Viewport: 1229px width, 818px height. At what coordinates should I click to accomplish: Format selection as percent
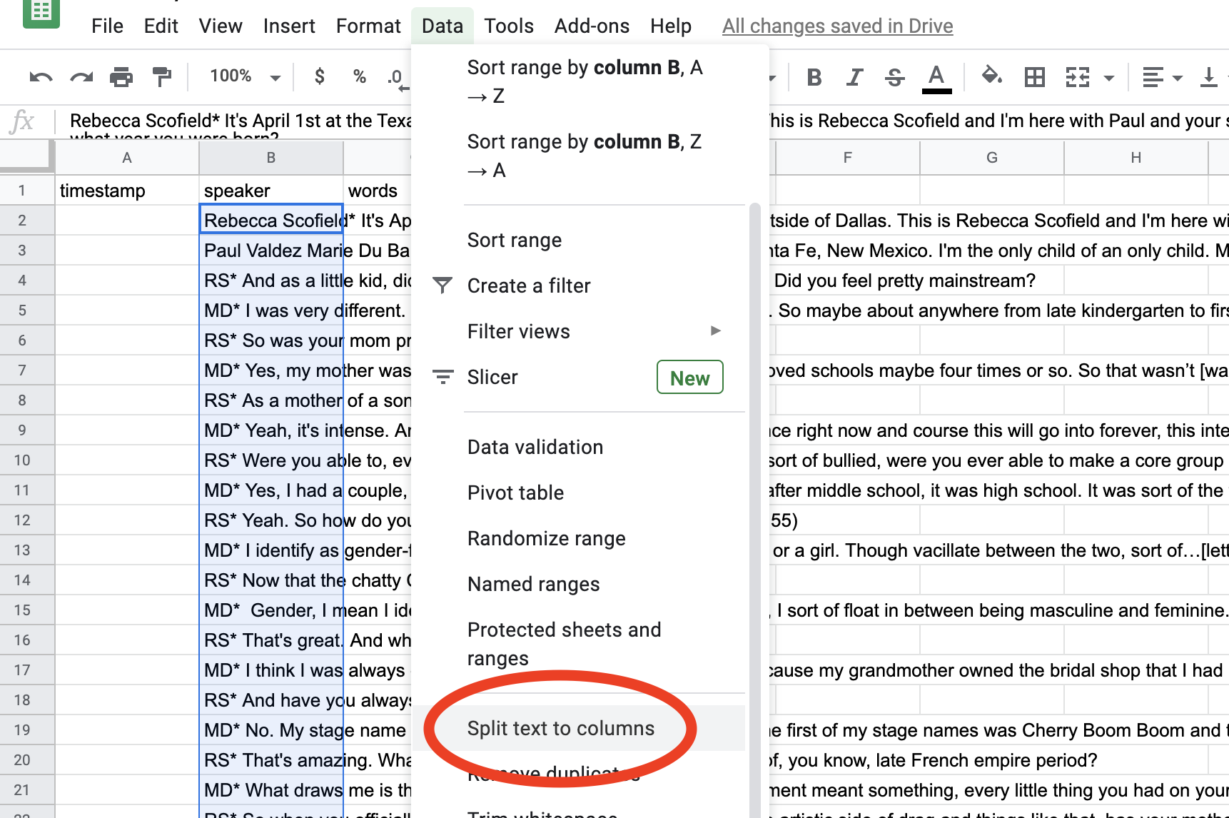point(359,76)
